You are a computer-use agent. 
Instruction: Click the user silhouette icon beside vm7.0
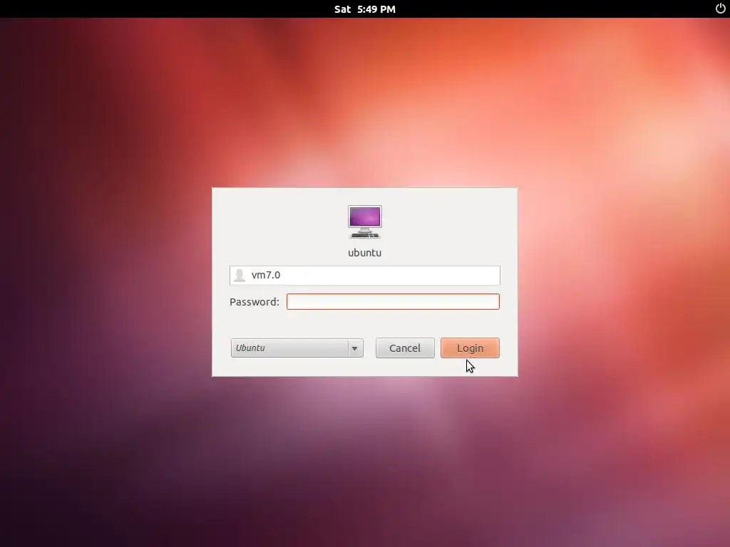(240, 275)
